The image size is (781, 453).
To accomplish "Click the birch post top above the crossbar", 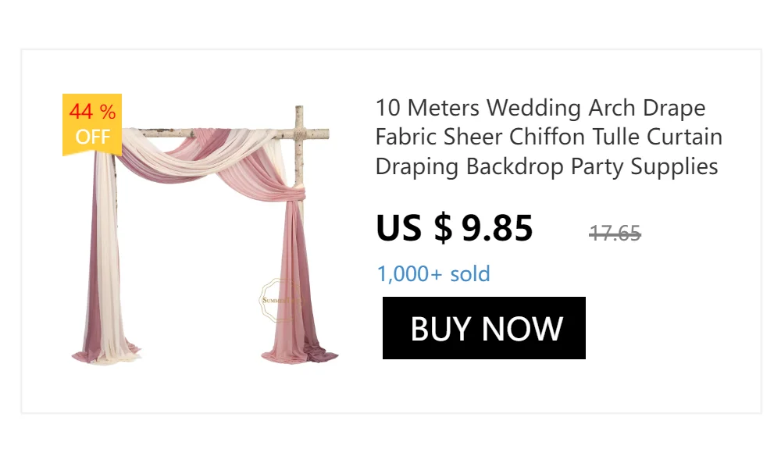I will click(299, 116).
